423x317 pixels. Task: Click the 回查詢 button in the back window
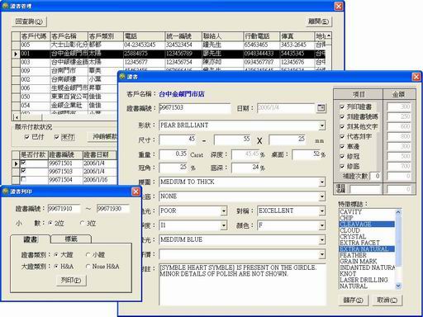coord(29,21)
